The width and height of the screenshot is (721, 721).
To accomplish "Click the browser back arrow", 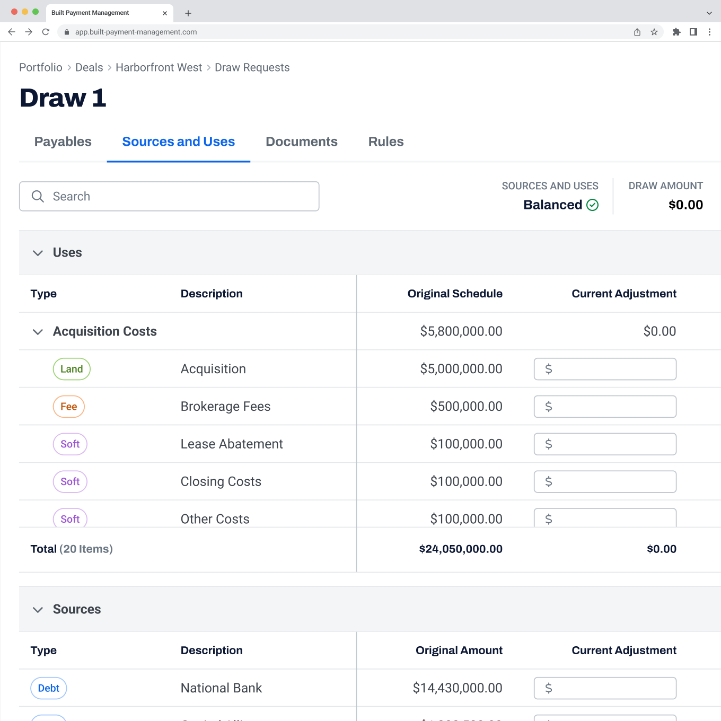I will pyautogui.click(x=12, y=32).
